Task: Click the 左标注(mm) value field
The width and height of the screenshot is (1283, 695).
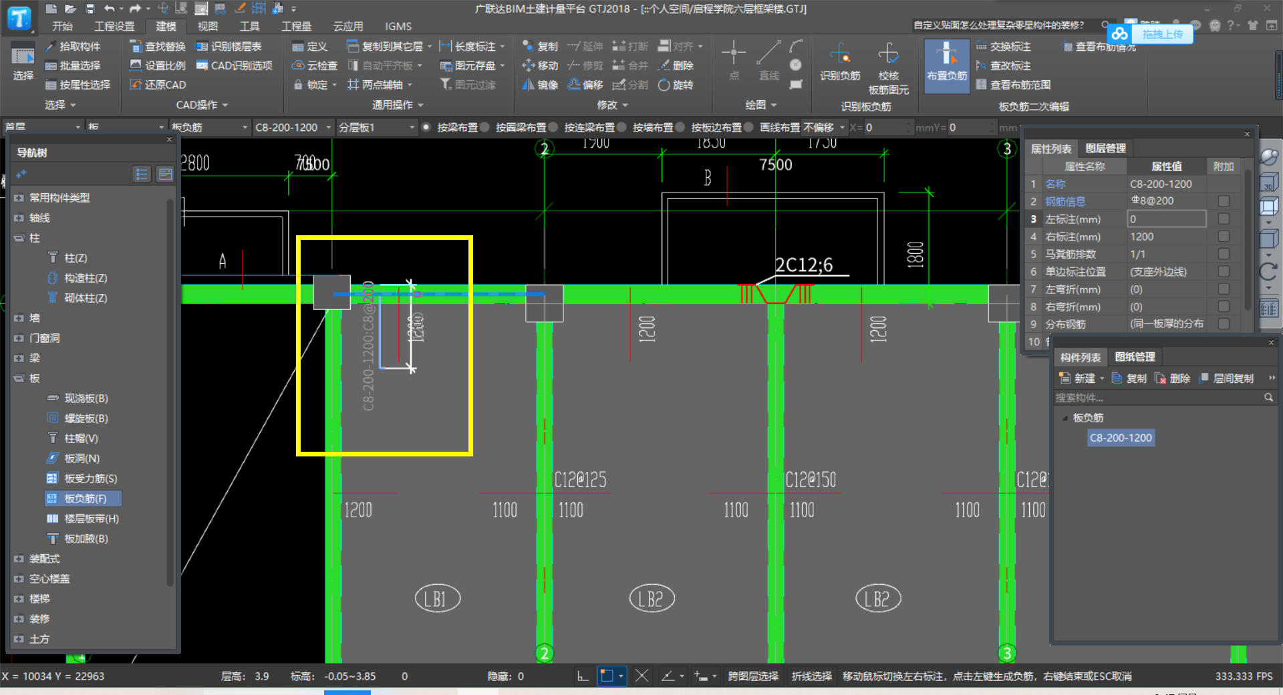Action: 1167,219
